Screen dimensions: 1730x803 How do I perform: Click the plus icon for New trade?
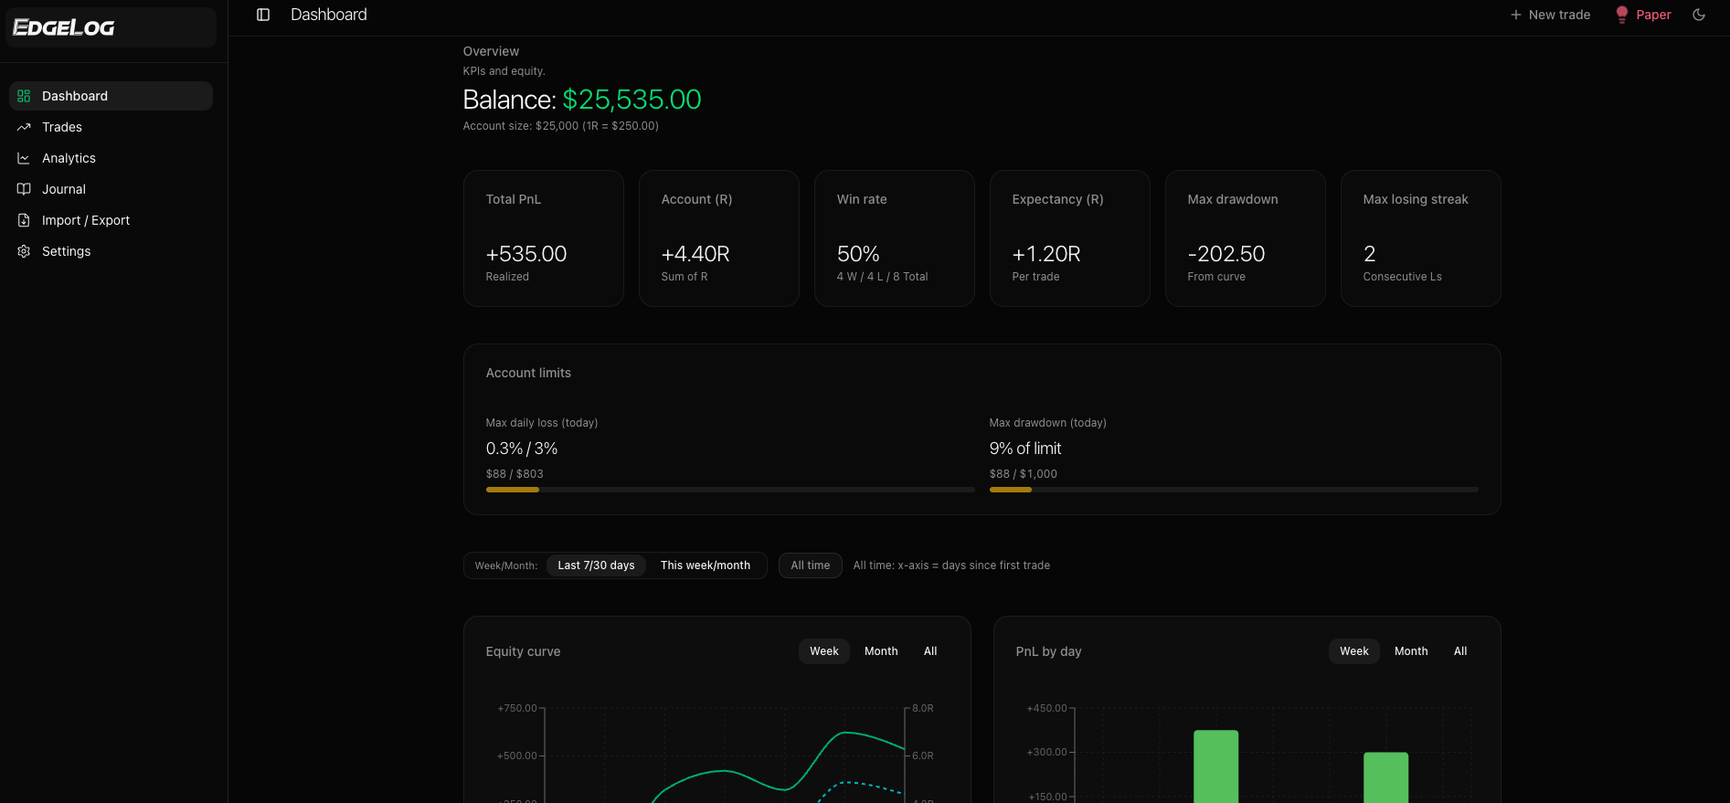pos(1516,15)
